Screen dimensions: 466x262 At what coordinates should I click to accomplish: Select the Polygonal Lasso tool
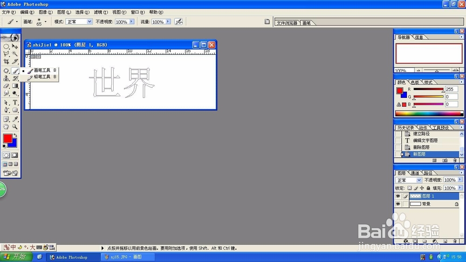point(6,54)
